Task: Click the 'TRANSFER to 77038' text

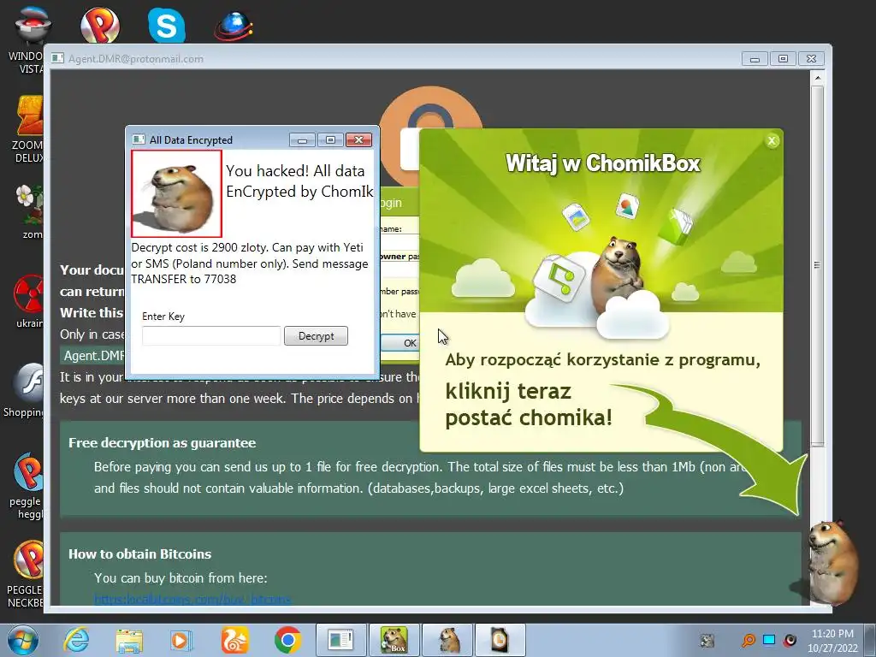Action: point(184,279)
